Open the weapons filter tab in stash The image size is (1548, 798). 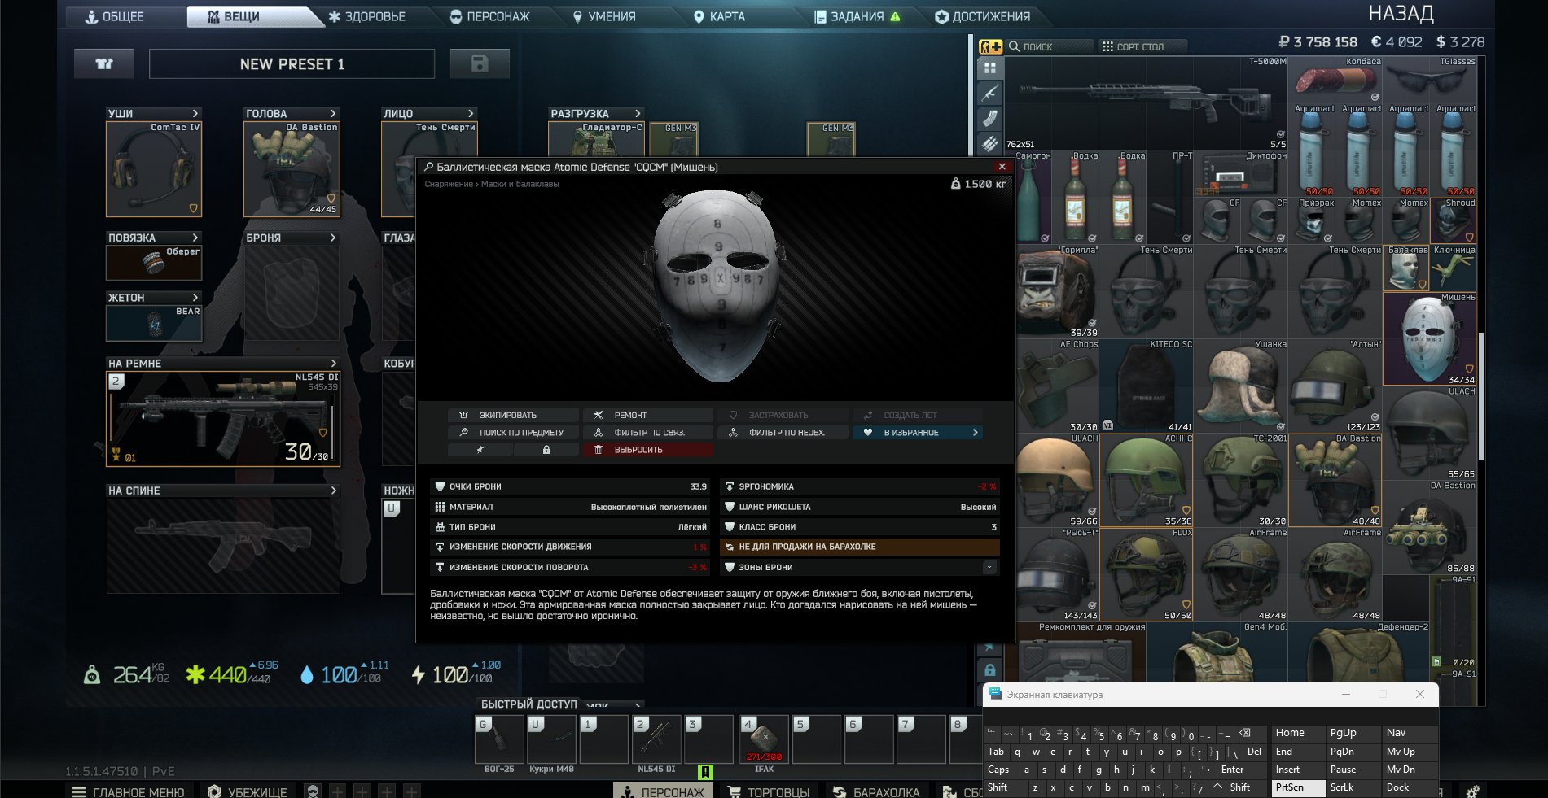pyautogui.click(x=989, y=93)
